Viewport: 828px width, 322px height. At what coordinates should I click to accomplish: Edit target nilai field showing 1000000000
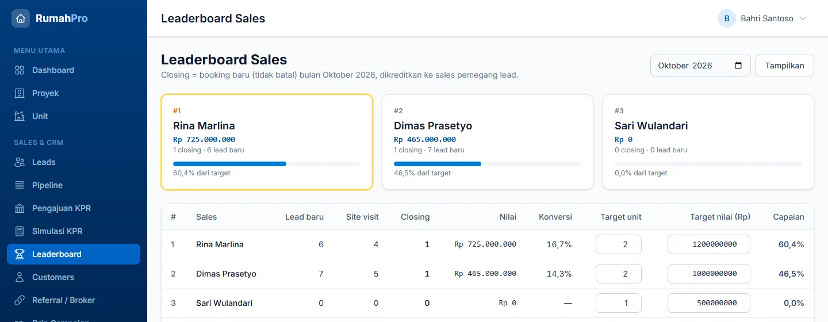point(709,274)
